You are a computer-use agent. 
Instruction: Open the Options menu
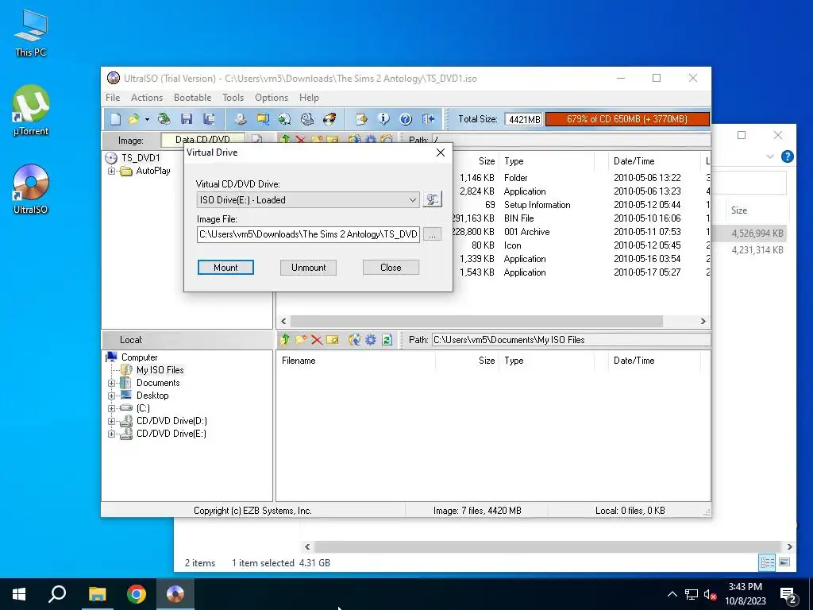tap(272, 98)
